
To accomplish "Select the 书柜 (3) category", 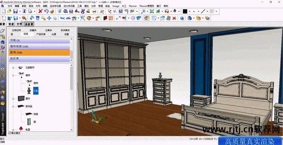I will (x=39, y=40).
